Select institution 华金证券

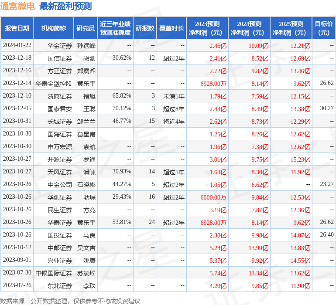click(x=60, y=46)
